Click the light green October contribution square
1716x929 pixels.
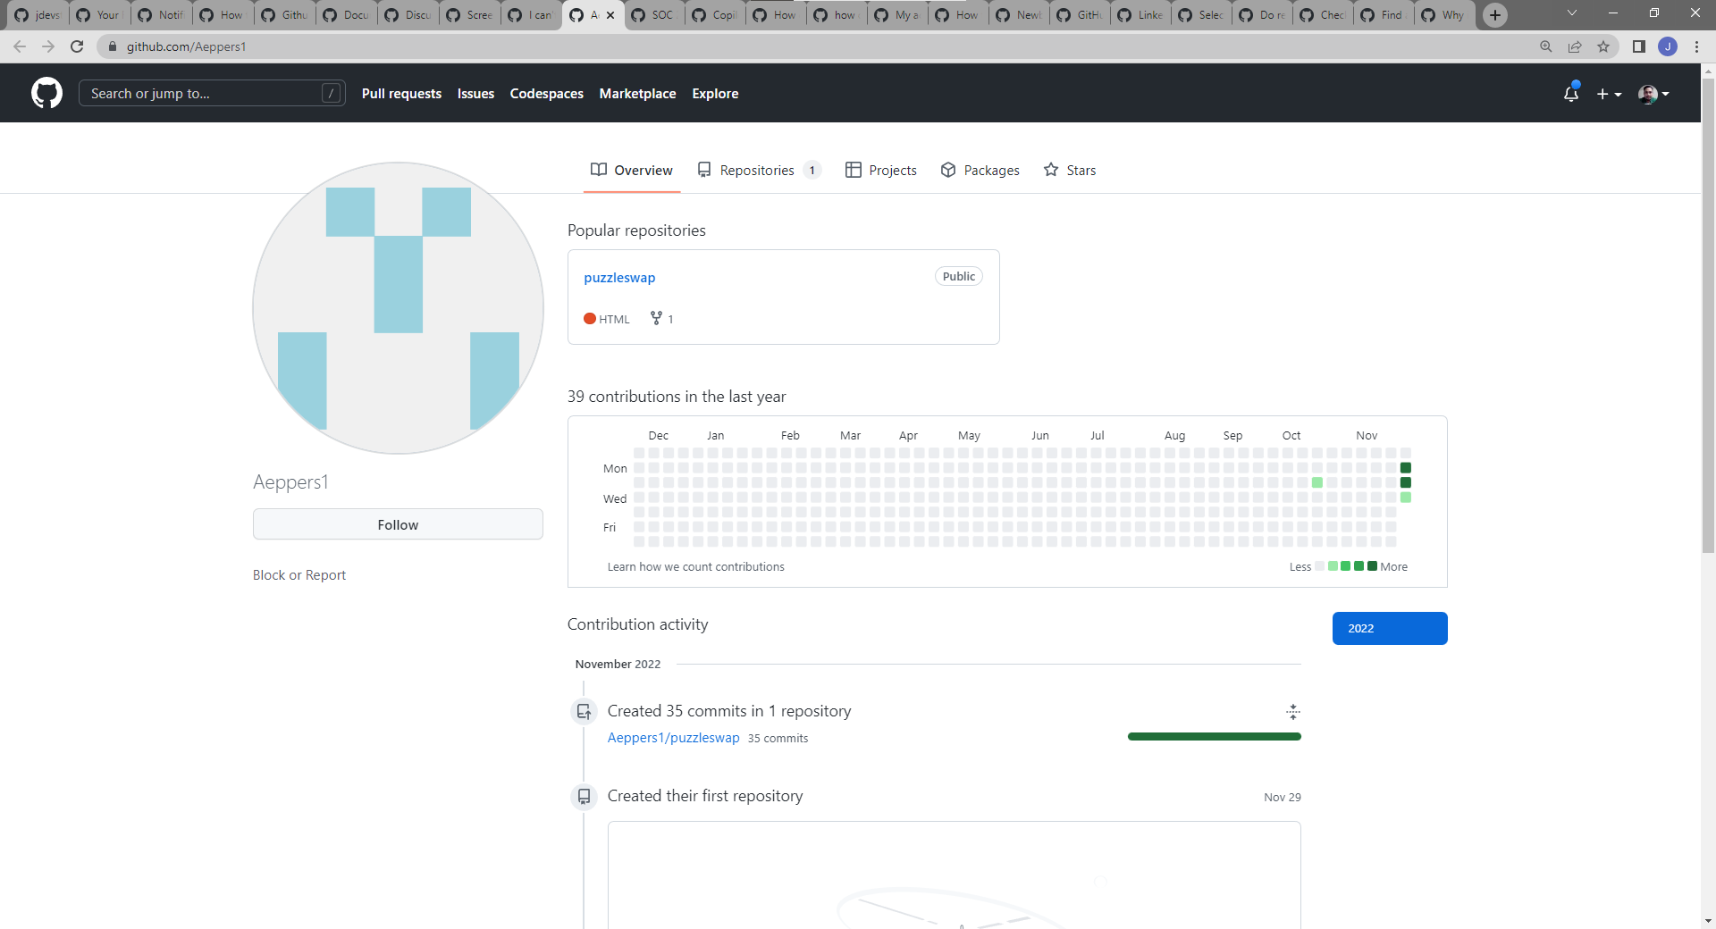(x=1317, y=482)
